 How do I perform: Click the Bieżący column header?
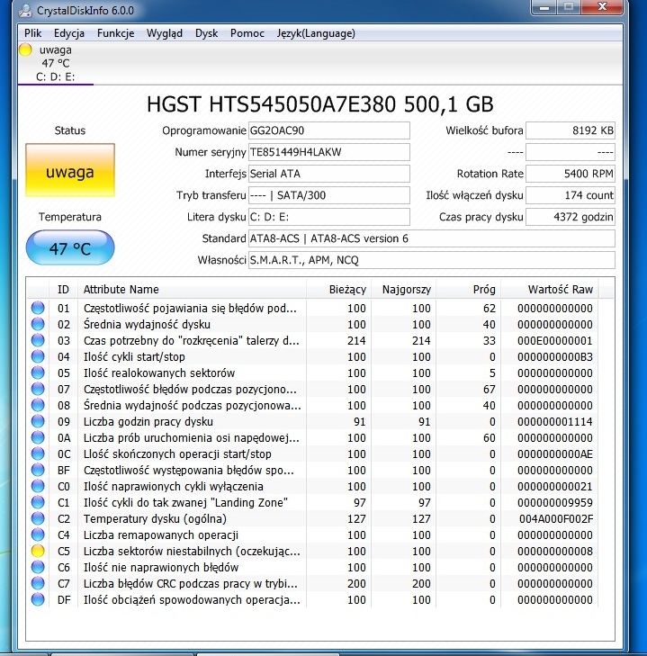(x=338, y=289)
